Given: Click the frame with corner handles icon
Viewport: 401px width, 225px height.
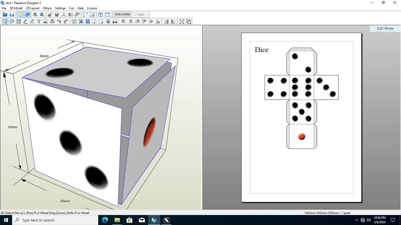Looking at the screenshot, I should 189,22.
